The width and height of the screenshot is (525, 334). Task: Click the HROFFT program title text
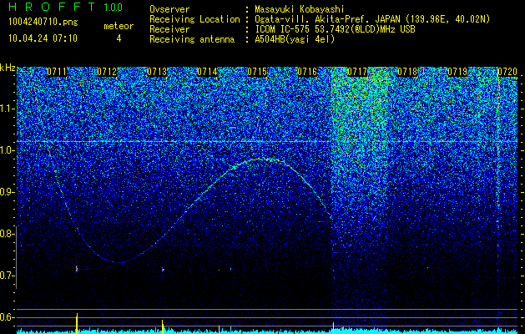click(x=53, y=7)
